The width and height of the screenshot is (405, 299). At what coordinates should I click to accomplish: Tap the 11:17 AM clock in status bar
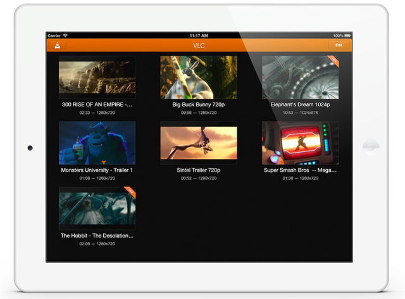point(199,35)
